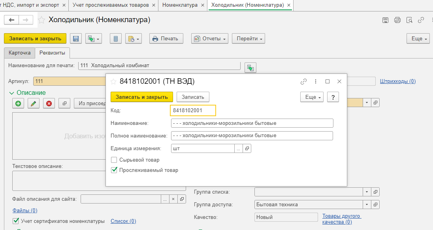Click pencil edit image icon
Image resolution: width=433 pixels, height=230 pixels.
tap(34, 104)
